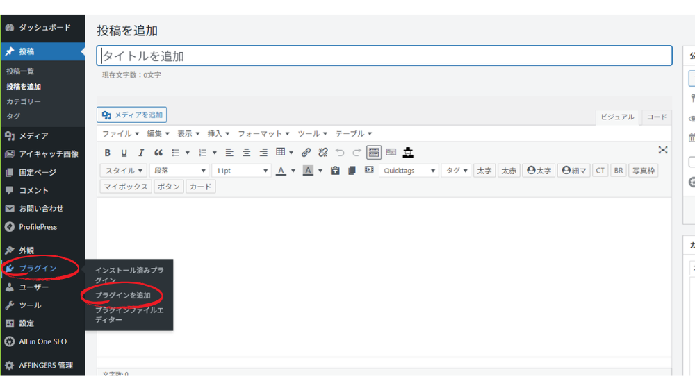This screenshot has height=390, width=695.
Task: Toggle bold formatting in the editor toolbar
Action: click(107, 153)
